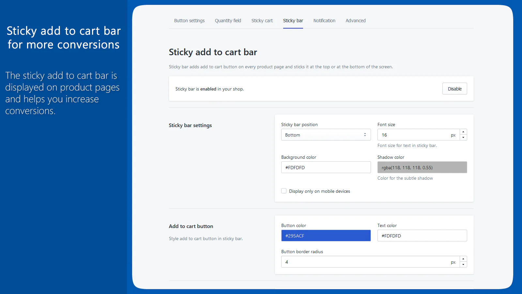The width and height of the screenshot is (522, 294).
Task: Click the Disable sticky bar button
Action: tap(454, 89)
